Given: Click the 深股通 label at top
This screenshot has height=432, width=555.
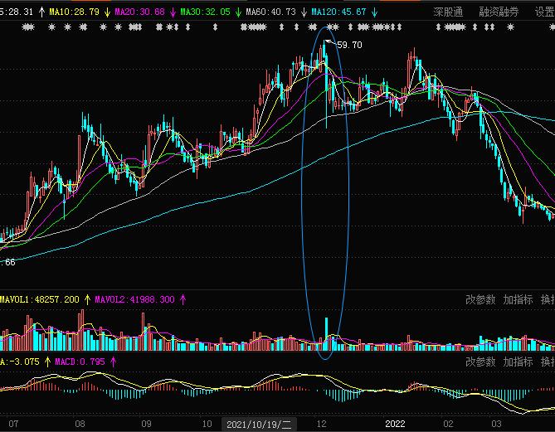Looking at the screenshot, I should point(448,12).
